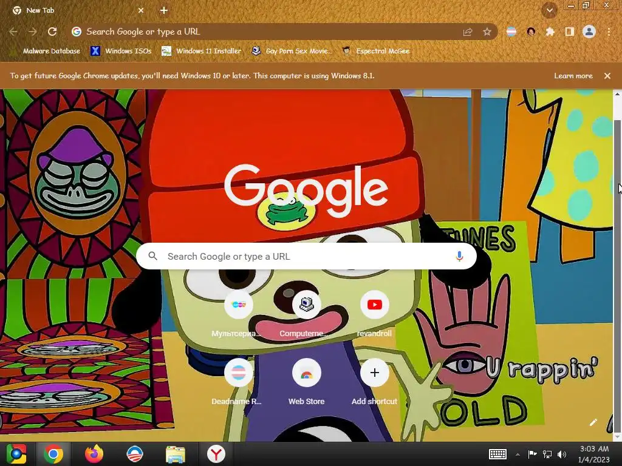Open the Windows ISOs bookmark
Image resolution: width=622 pixels, height=466 pixels.
tap(121, 51)
